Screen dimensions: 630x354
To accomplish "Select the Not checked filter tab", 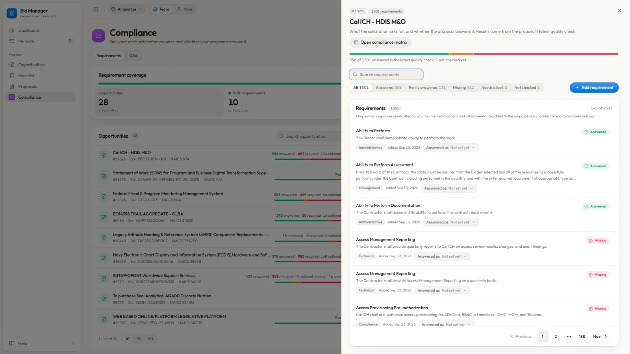I will click(527, 87).
